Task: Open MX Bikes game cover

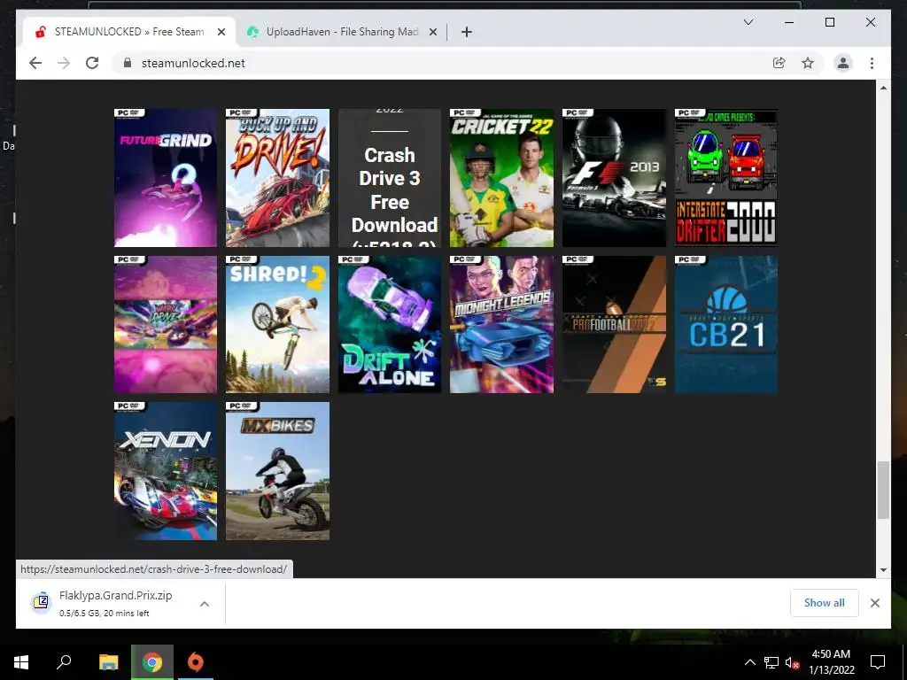Action: click(x=277, y=471)
